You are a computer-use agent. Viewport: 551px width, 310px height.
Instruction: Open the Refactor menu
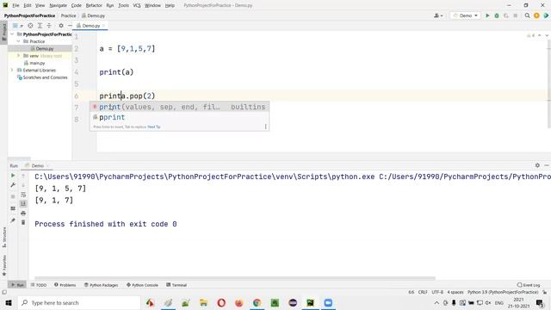[x=94, y=5]
